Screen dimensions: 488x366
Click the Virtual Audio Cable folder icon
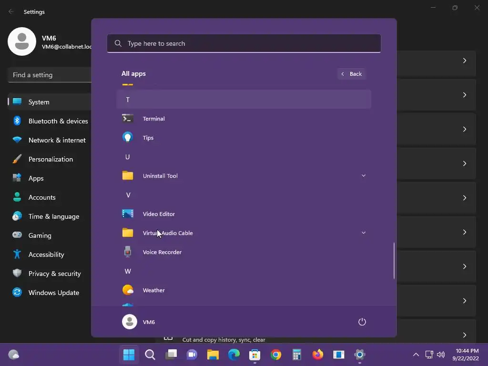pyautogui.click(x=128, y=233)
